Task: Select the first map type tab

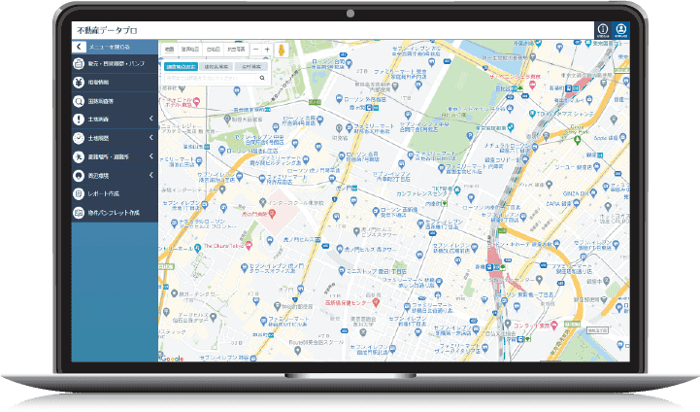Action: coord(169,49)
